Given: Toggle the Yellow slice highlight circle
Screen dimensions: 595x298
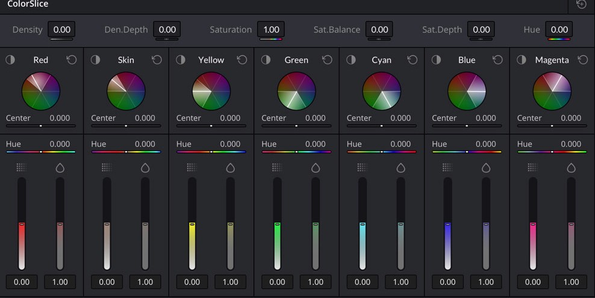Looking at the screenshot, I should coord(181,60).
